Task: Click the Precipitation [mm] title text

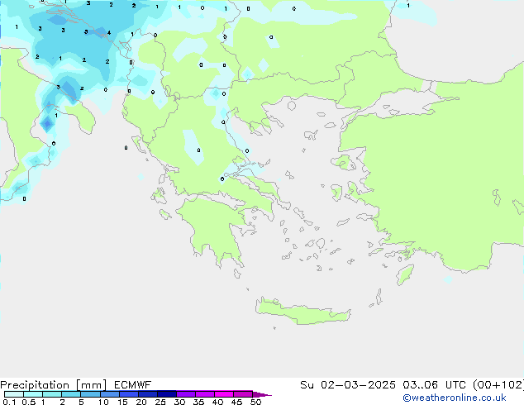Action: 53,385
